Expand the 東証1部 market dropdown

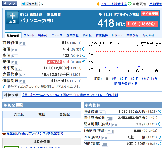pos(37,14)
